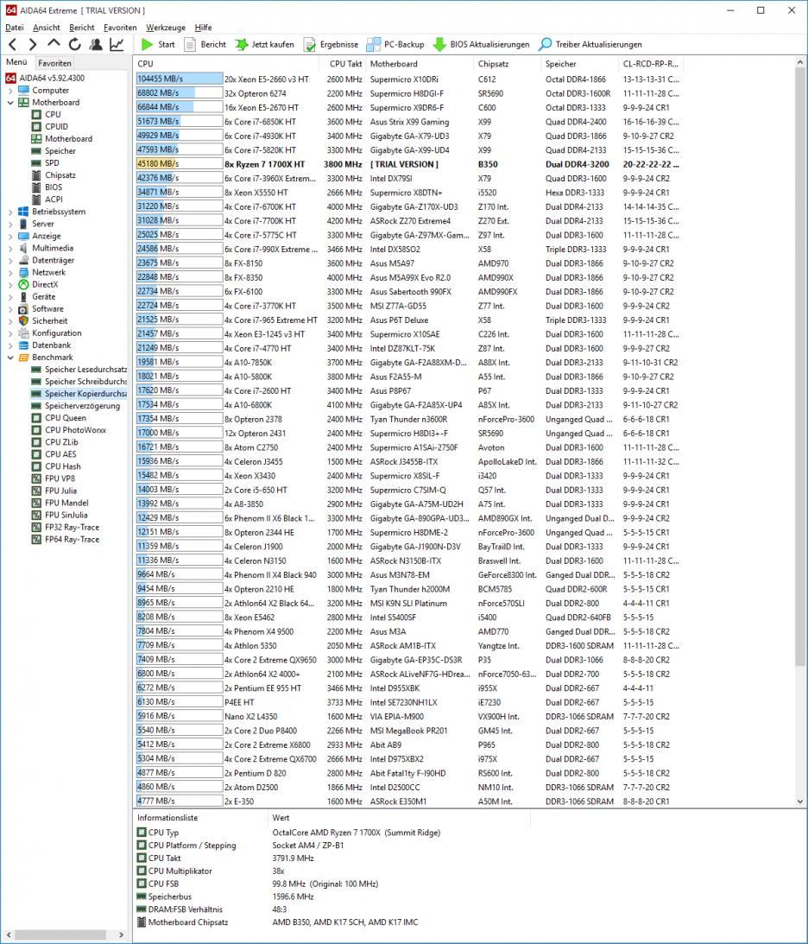Select the 8x Ryzen 7 1700X HT row
Viewport: 808px width, 944px height.
pos(408,164)
